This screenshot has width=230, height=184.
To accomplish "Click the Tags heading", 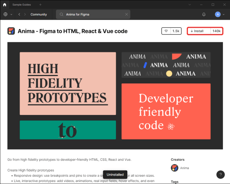I will [175, 182].
